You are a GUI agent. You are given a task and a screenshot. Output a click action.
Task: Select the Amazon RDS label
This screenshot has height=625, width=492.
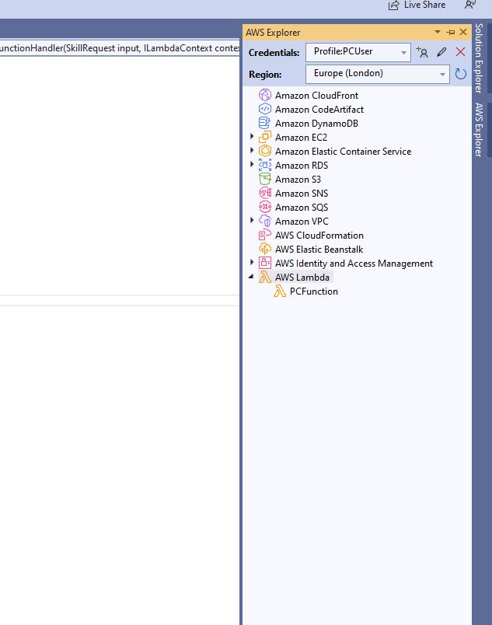(x=301, y=166)
